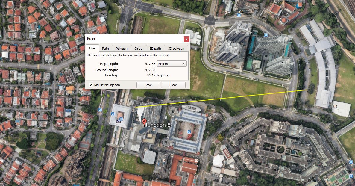The width and height of the screenshot is (355, 186).
Task: Select the 3D polygon tab
Action: [176, 49]
